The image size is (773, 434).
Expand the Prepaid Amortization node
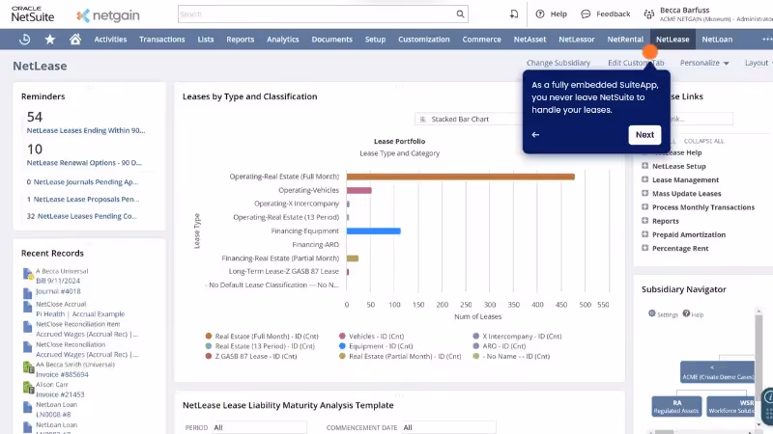(x=644, y=234)
